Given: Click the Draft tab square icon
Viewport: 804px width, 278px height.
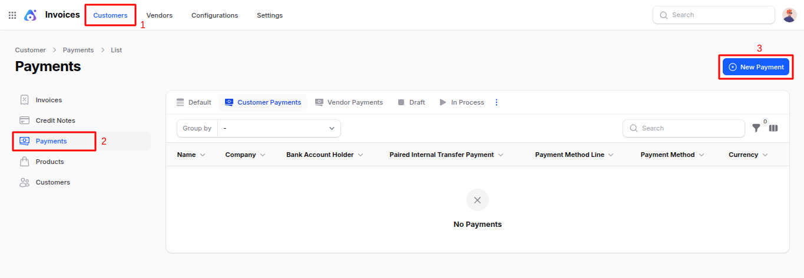Looking at the screenshot, I should 401,102.
